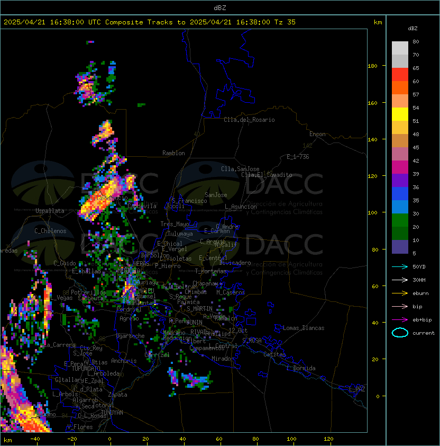This screenshot has height=446, width=440.
Task: Click the Lomas_Blancas map label
Action: [304, 328]
